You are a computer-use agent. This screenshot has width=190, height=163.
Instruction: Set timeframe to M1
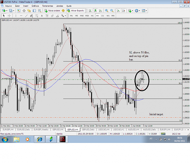[x=71, y=16]
